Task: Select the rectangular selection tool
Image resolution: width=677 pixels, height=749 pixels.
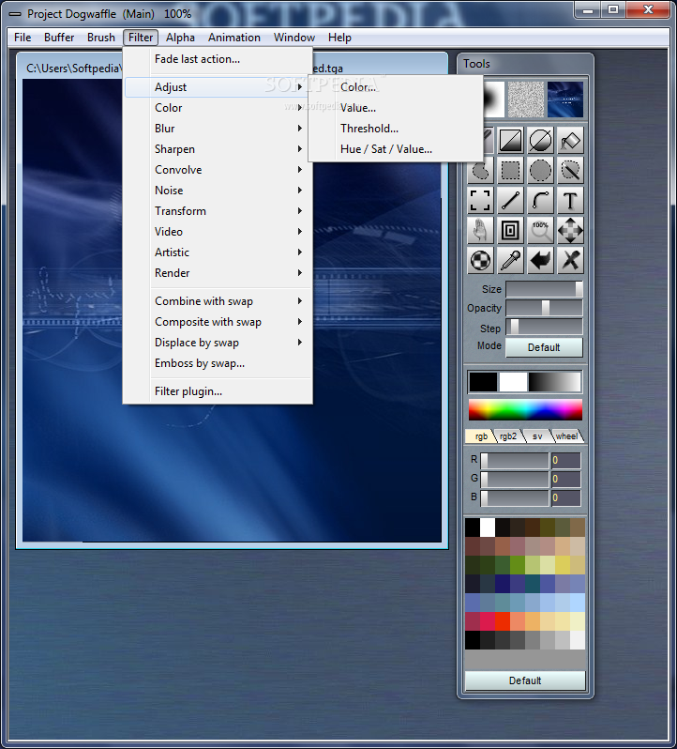Action: (x=510, y=171)
